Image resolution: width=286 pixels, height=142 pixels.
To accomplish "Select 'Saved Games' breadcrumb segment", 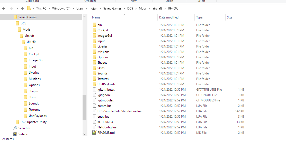I will pos(112,8).
